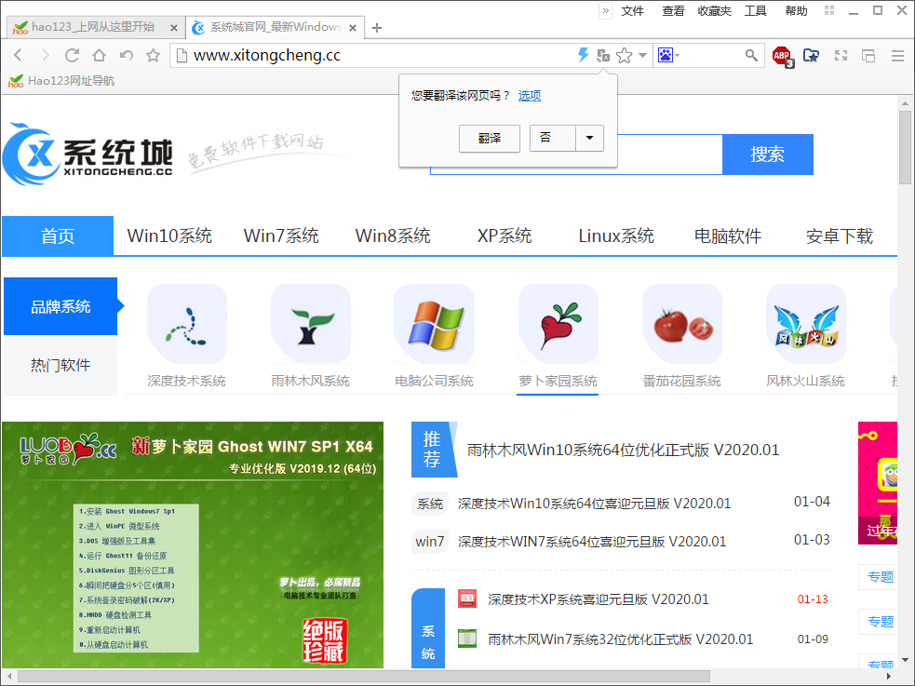Open the 帮助 menu

pyautogui.click(x=796, y=11)
